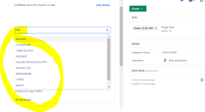Click the dropdown list scrollbar thumb

click(x=109, y=59)
